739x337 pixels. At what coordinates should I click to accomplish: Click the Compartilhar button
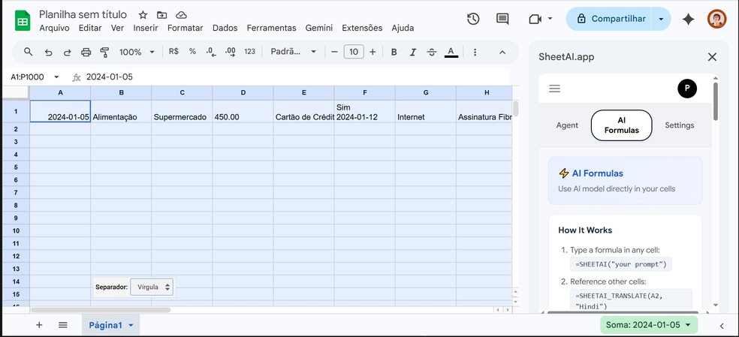(x=611, y=19)
